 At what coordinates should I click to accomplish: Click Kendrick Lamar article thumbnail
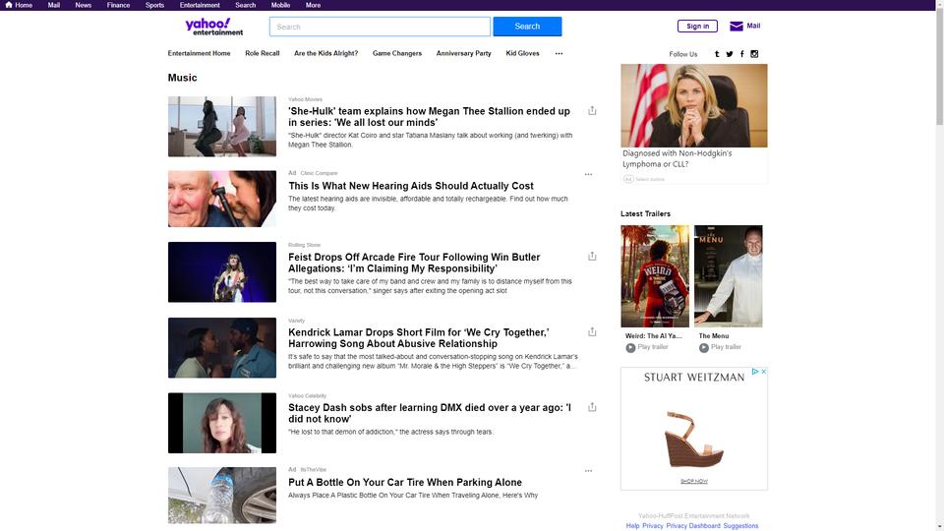[x=222, y=347]
